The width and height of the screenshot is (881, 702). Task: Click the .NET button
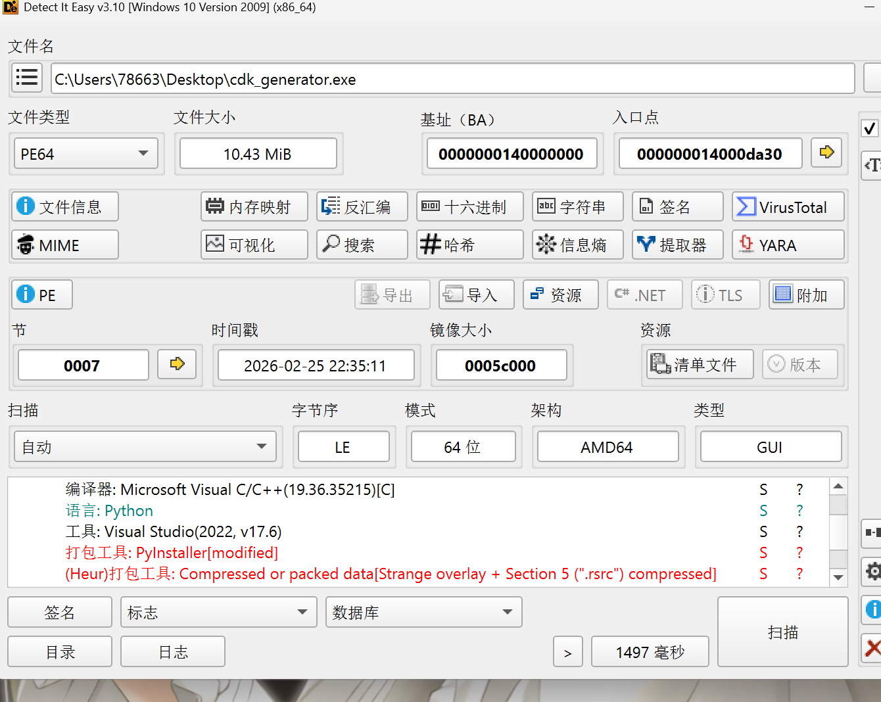coord(645,294)
